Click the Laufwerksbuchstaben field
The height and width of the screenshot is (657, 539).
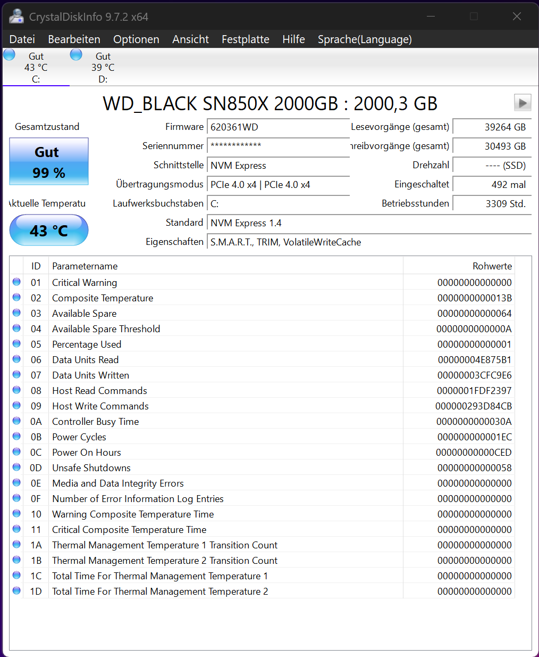[278, 204]
